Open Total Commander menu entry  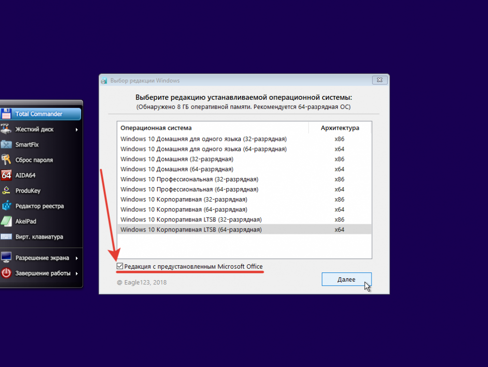click(41, 114)
